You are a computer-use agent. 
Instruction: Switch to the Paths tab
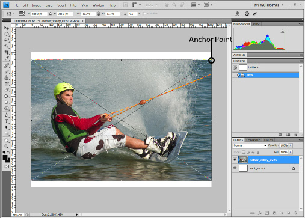click(x=268, y=140)
